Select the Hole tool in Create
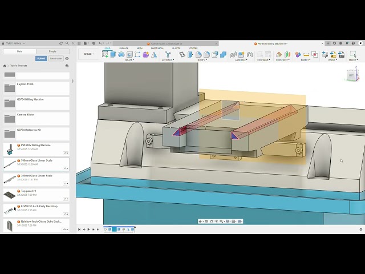This screenshot has width=365, height=274. 129,55
